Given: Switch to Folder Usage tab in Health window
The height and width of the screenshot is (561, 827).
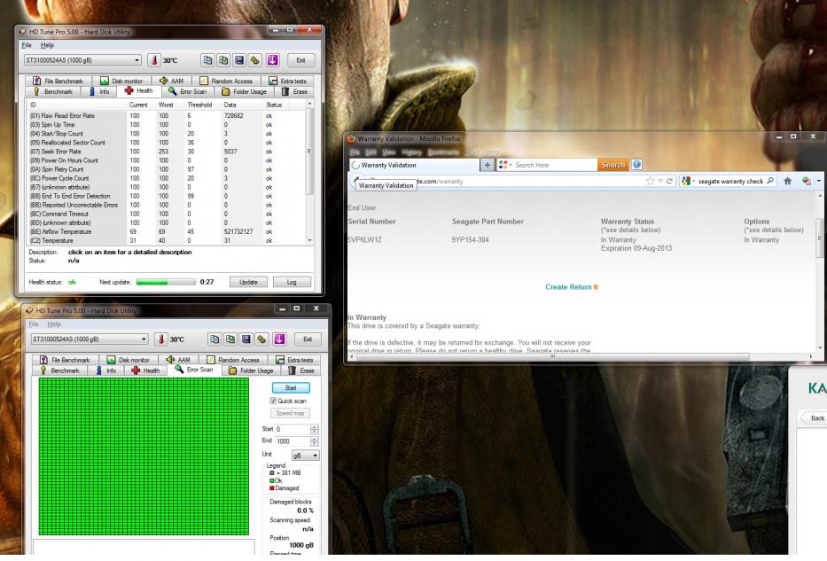Looking at the screenshot, I should (x=244, y=92).
